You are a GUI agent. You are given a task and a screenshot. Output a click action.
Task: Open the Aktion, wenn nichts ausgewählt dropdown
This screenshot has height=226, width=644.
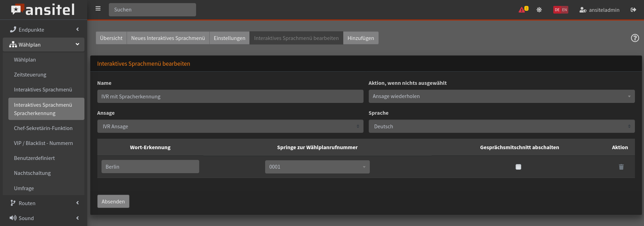click(x=501, y=96)
